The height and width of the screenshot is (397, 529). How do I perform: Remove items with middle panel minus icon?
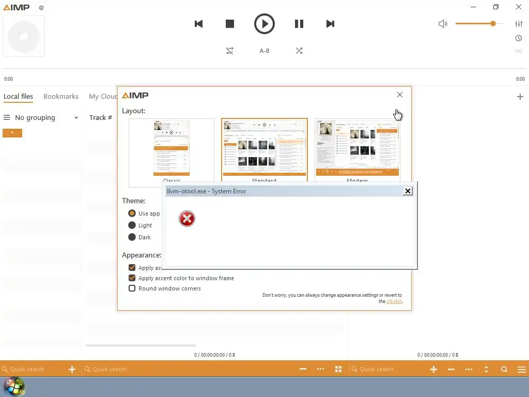click(303, 369)
